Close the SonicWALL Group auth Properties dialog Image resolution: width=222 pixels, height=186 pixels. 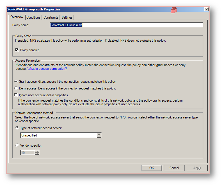click(x=207, y=9)
